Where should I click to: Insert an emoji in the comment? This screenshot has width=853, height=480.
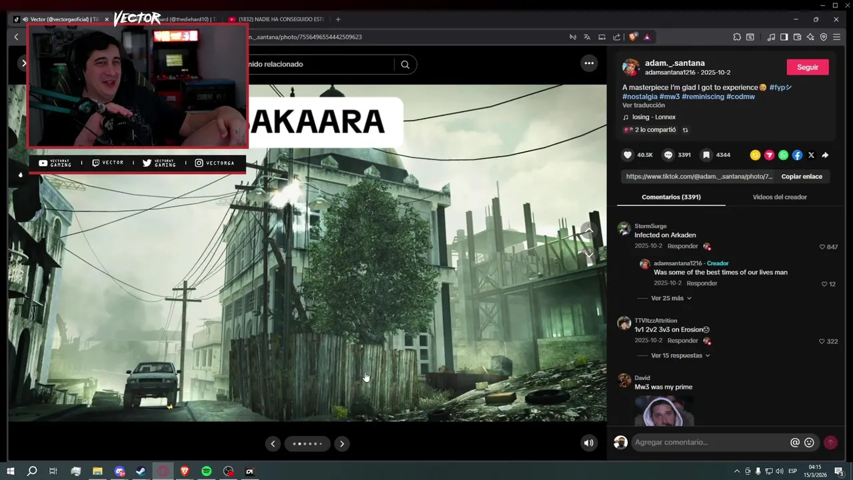809,442
